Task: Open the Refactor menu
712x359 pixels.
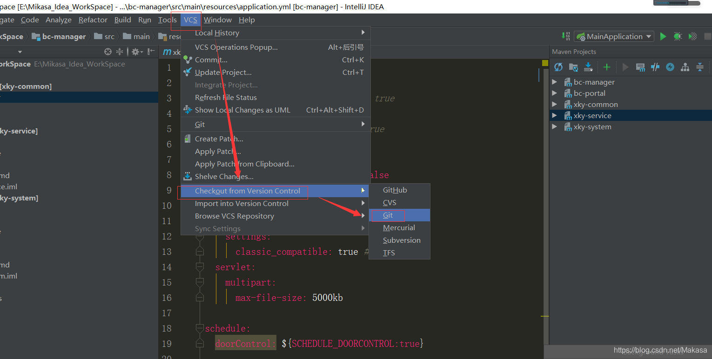Action: [x=93, y=20]
